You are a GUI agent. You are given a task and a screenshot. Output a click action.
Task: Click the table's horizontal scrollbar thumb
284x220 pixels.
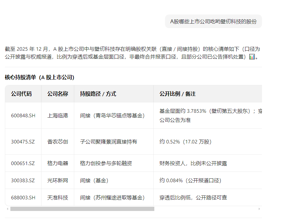click(x=82, y=209)
